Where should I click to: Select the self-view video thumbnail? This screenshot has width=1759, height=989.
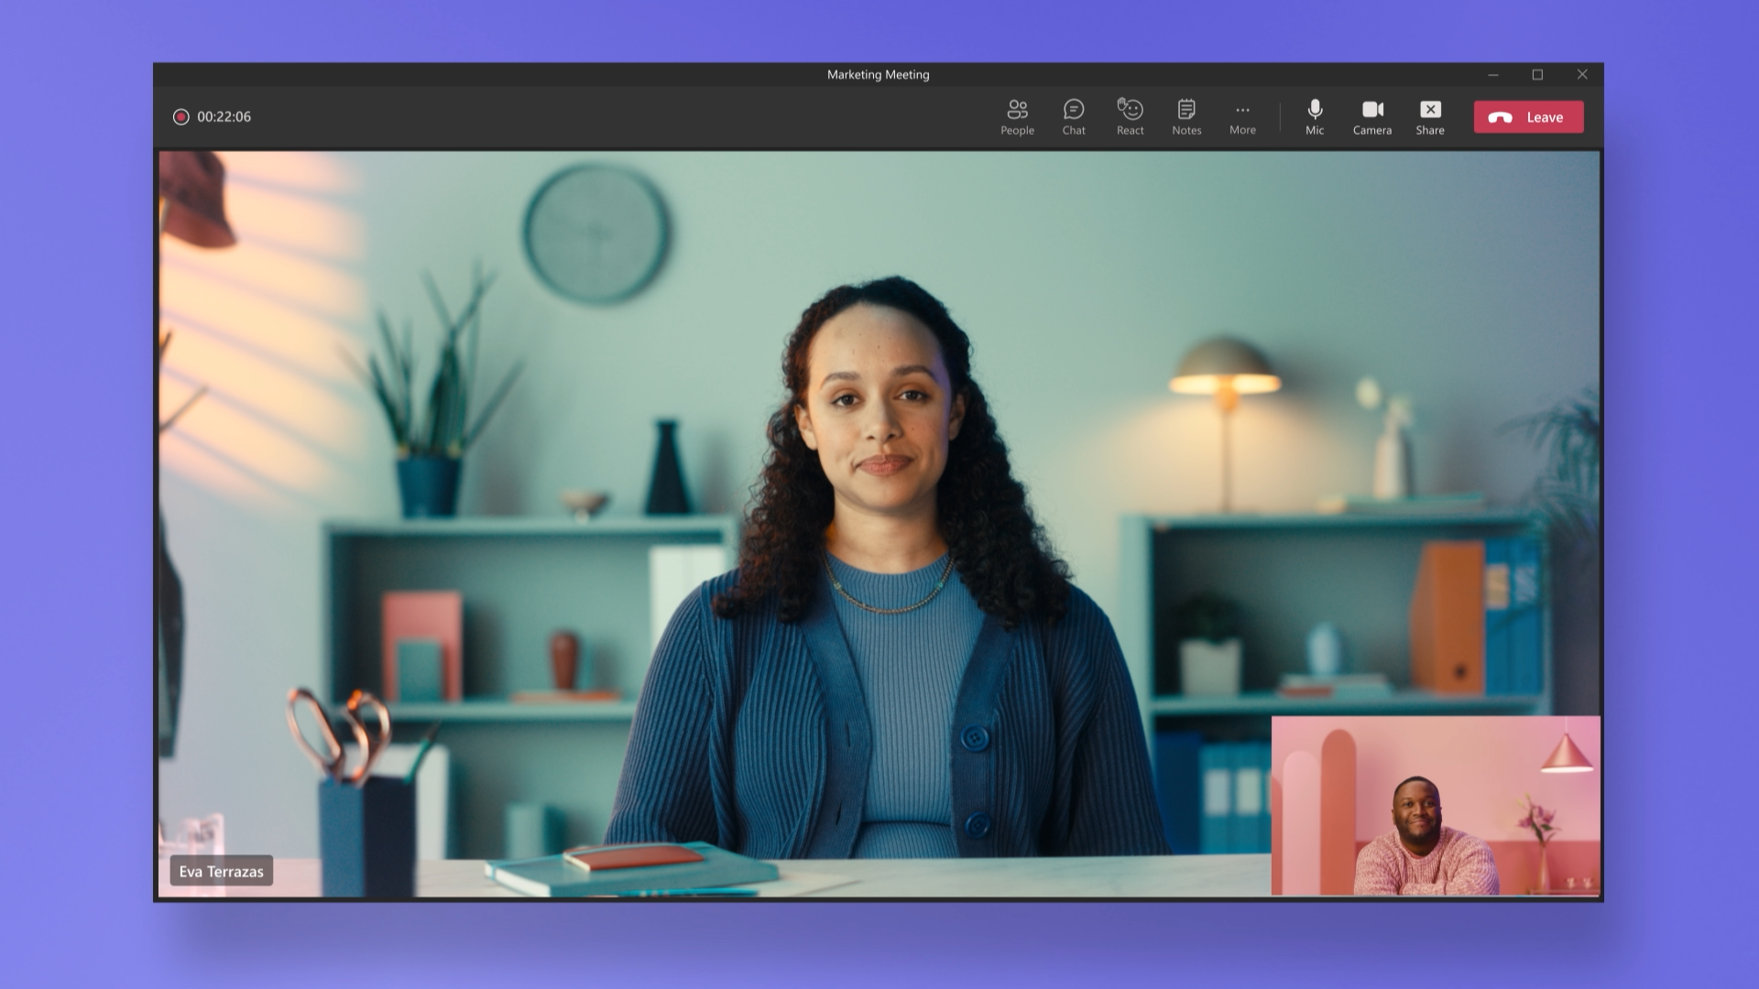[x=1435, y=805]
